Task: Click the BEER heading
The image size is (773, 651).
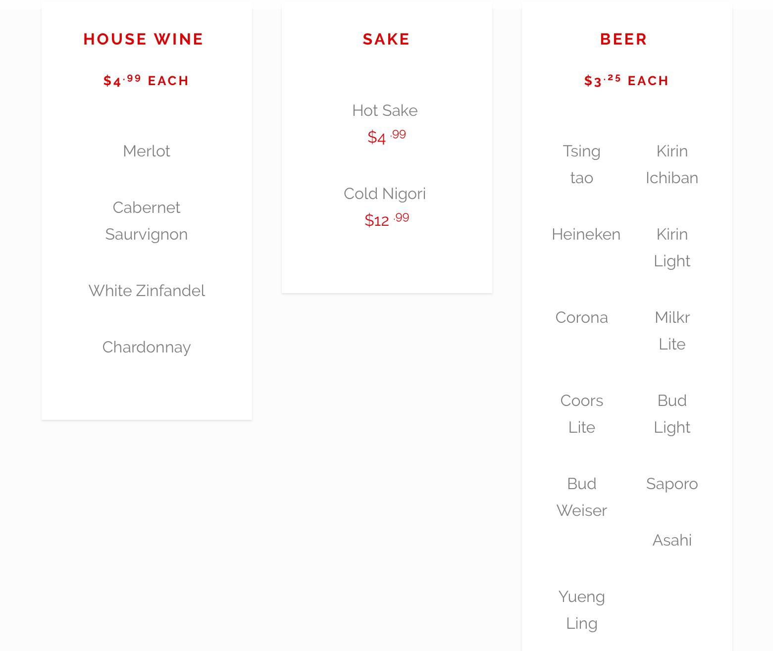Action: (623, 39)
